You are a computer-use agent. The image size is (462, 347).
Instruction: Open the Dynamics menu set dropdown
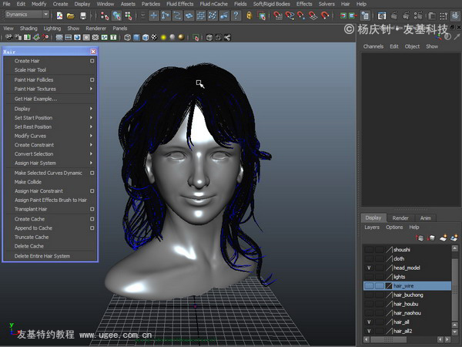(27, 15)
